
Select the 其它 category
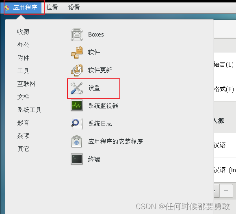click(x=23, y=149)
